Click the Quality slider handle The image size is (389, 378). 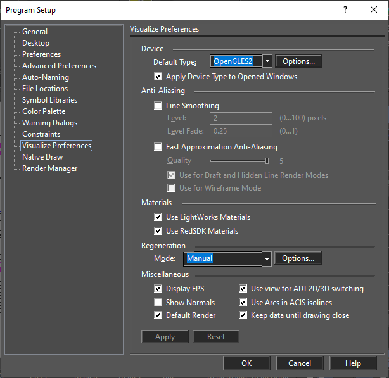[267, 161]
